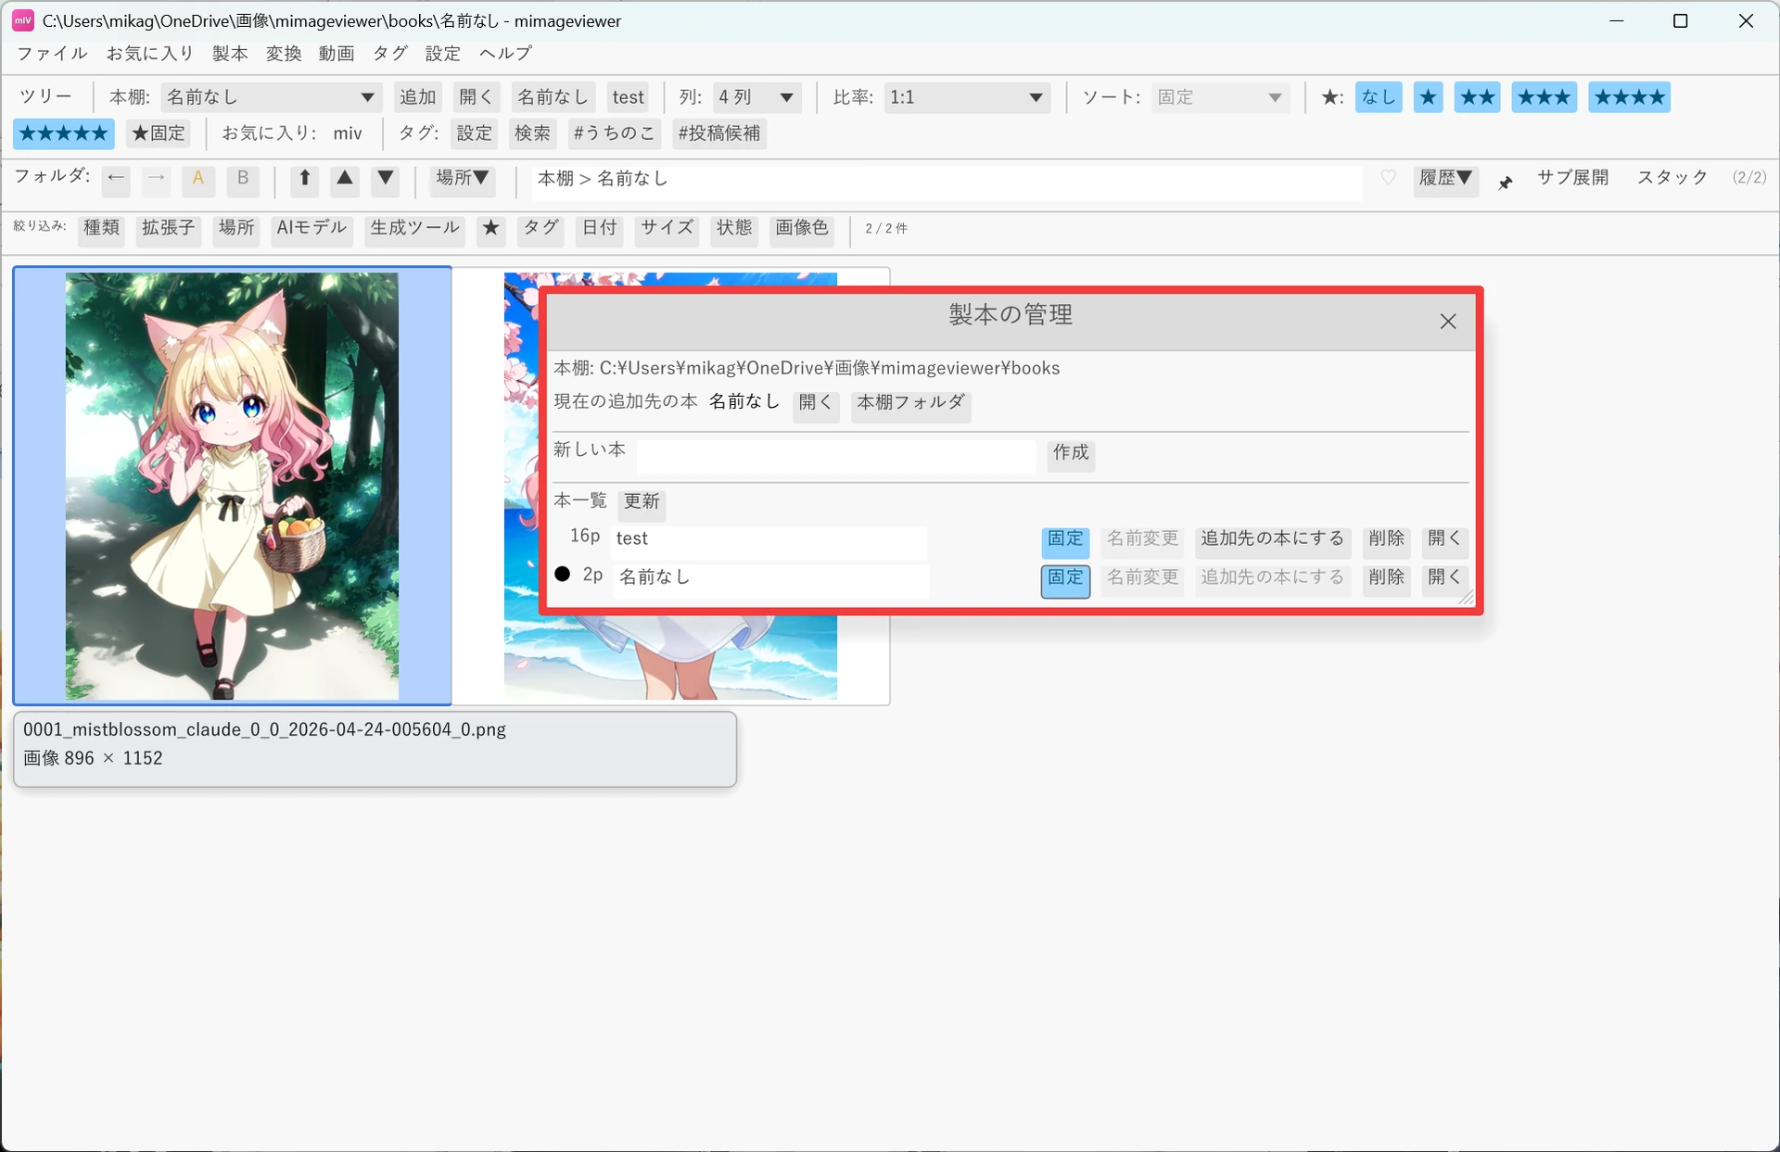Open the 設定 menu in menu bar
This screenshot has height=1152, width=1780.
443,54
